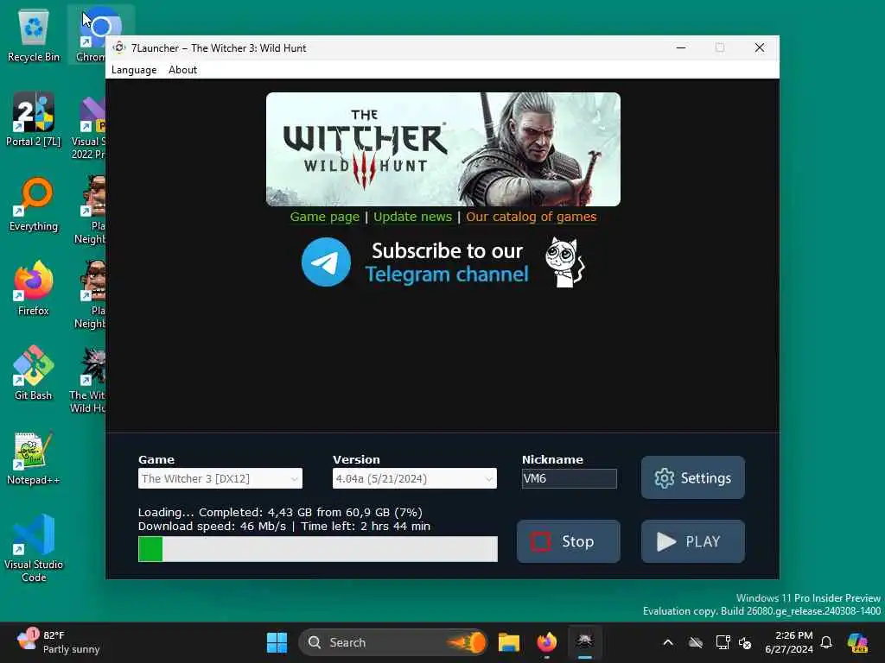Open Firefox from the taskbar
The width and height of the screenshot is (885, 663).
(x=546, y=642)
